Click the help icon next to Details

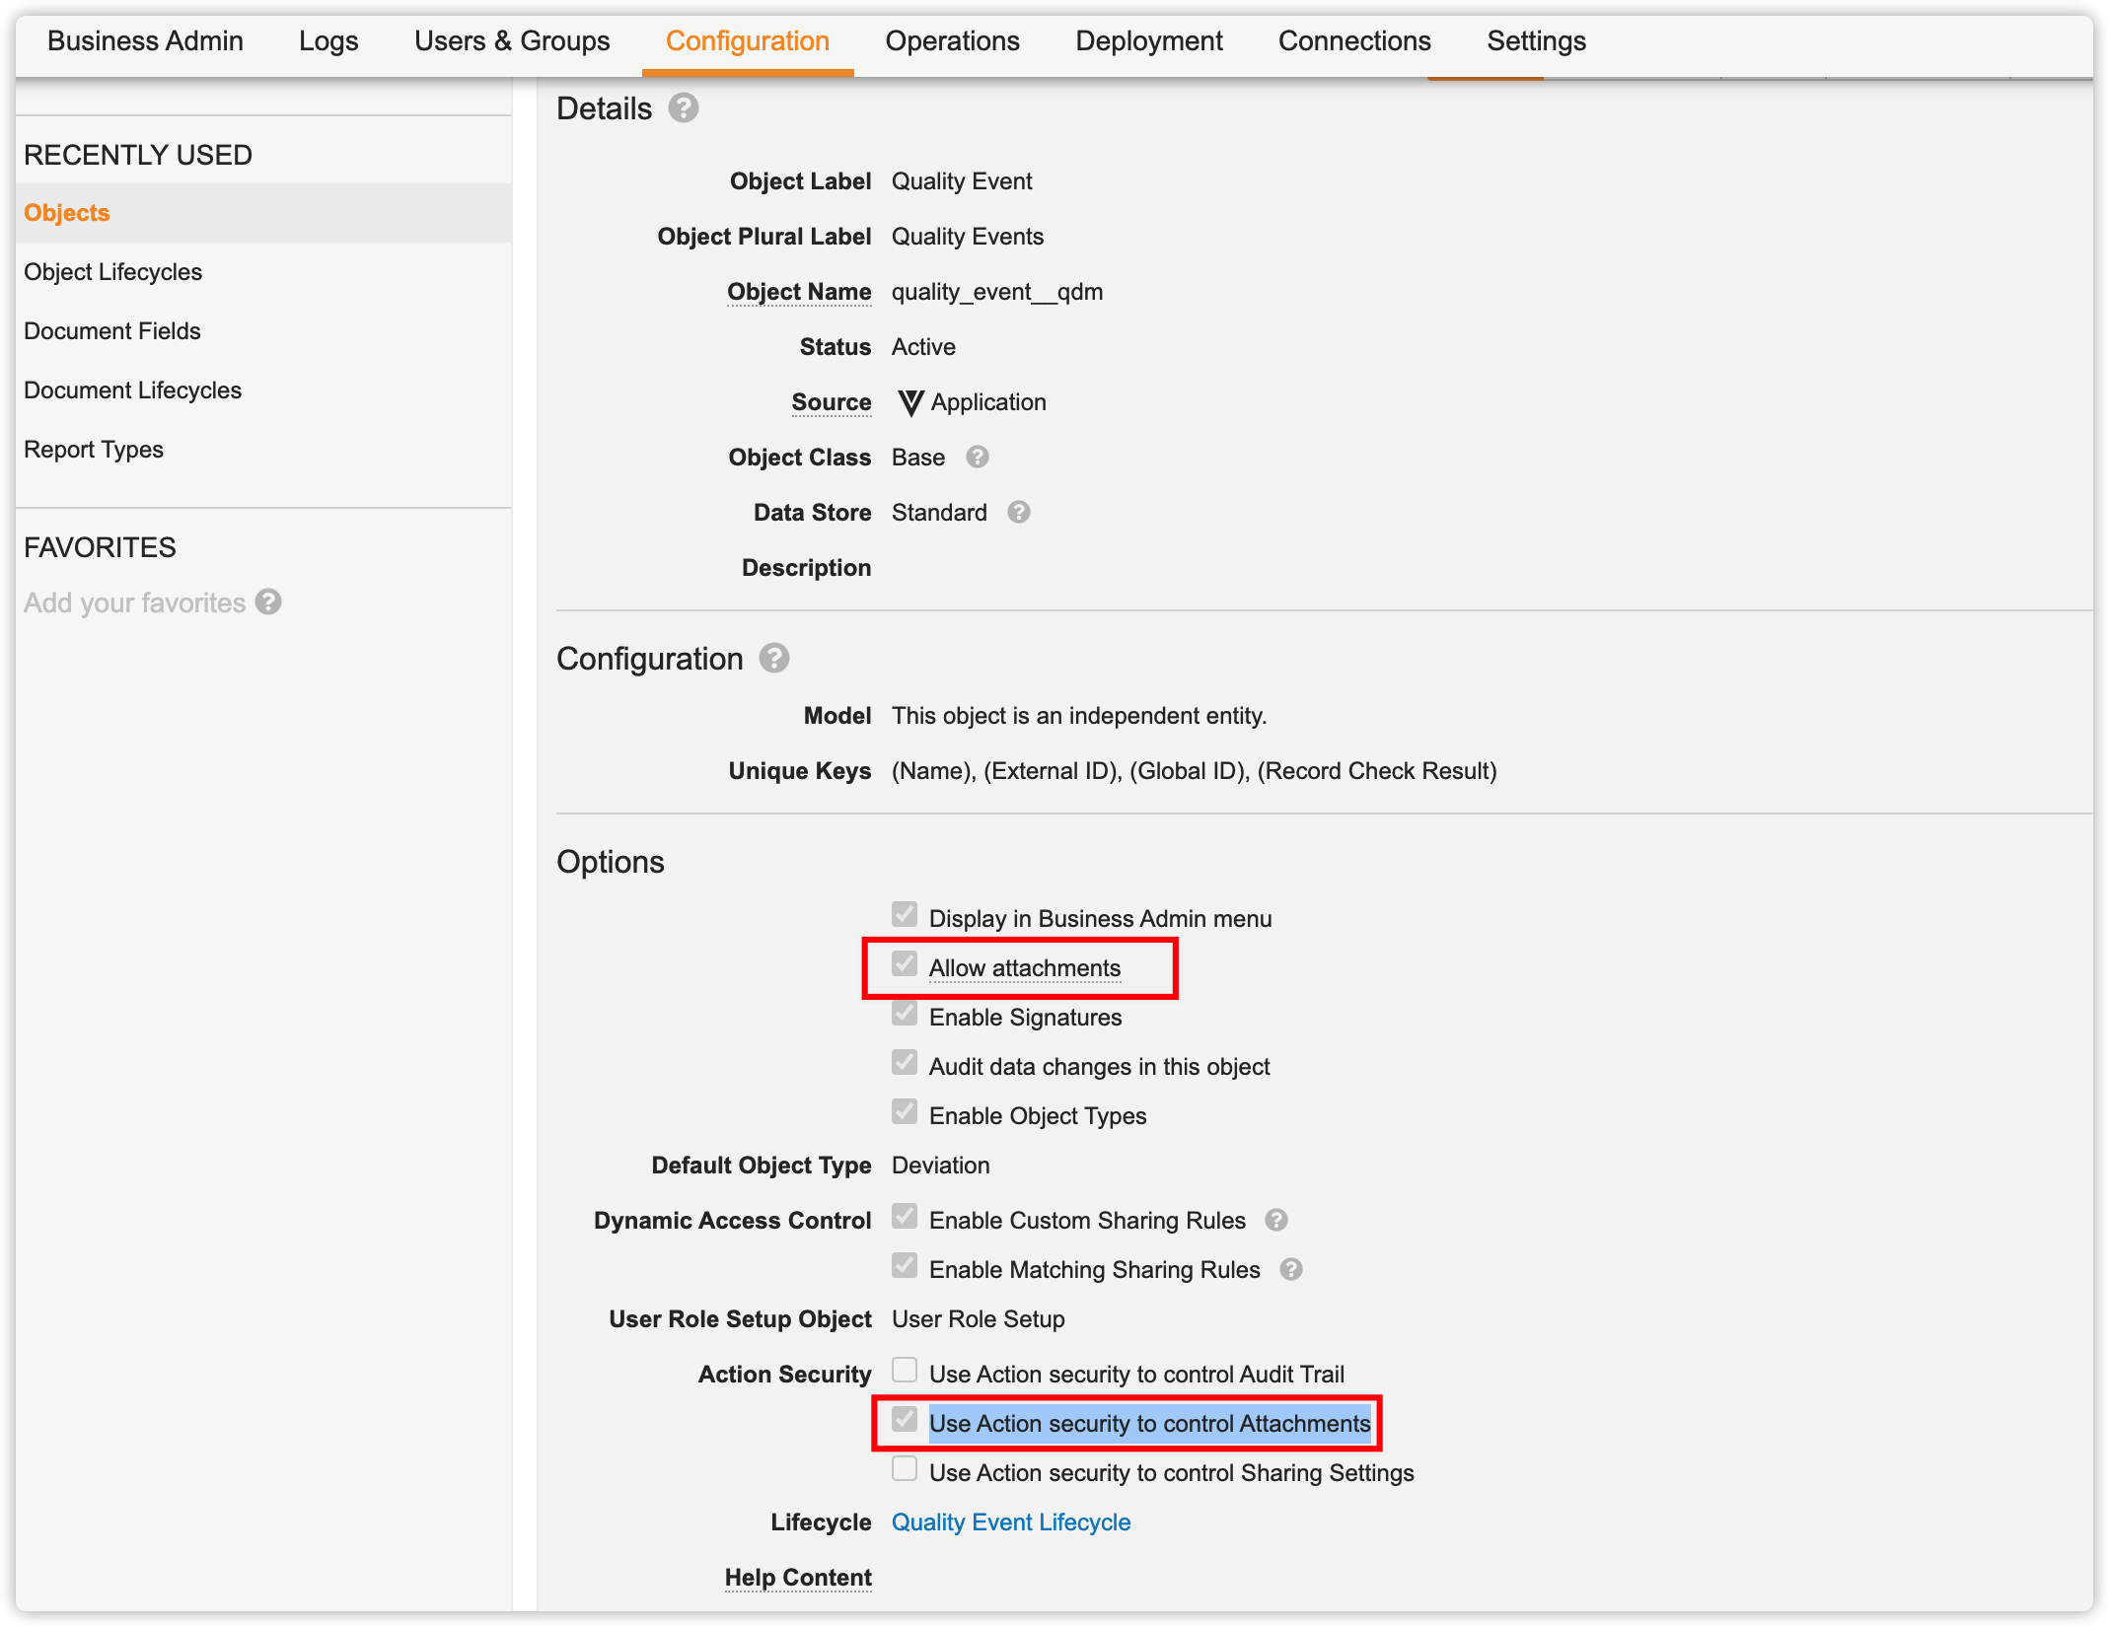(683, 107)
